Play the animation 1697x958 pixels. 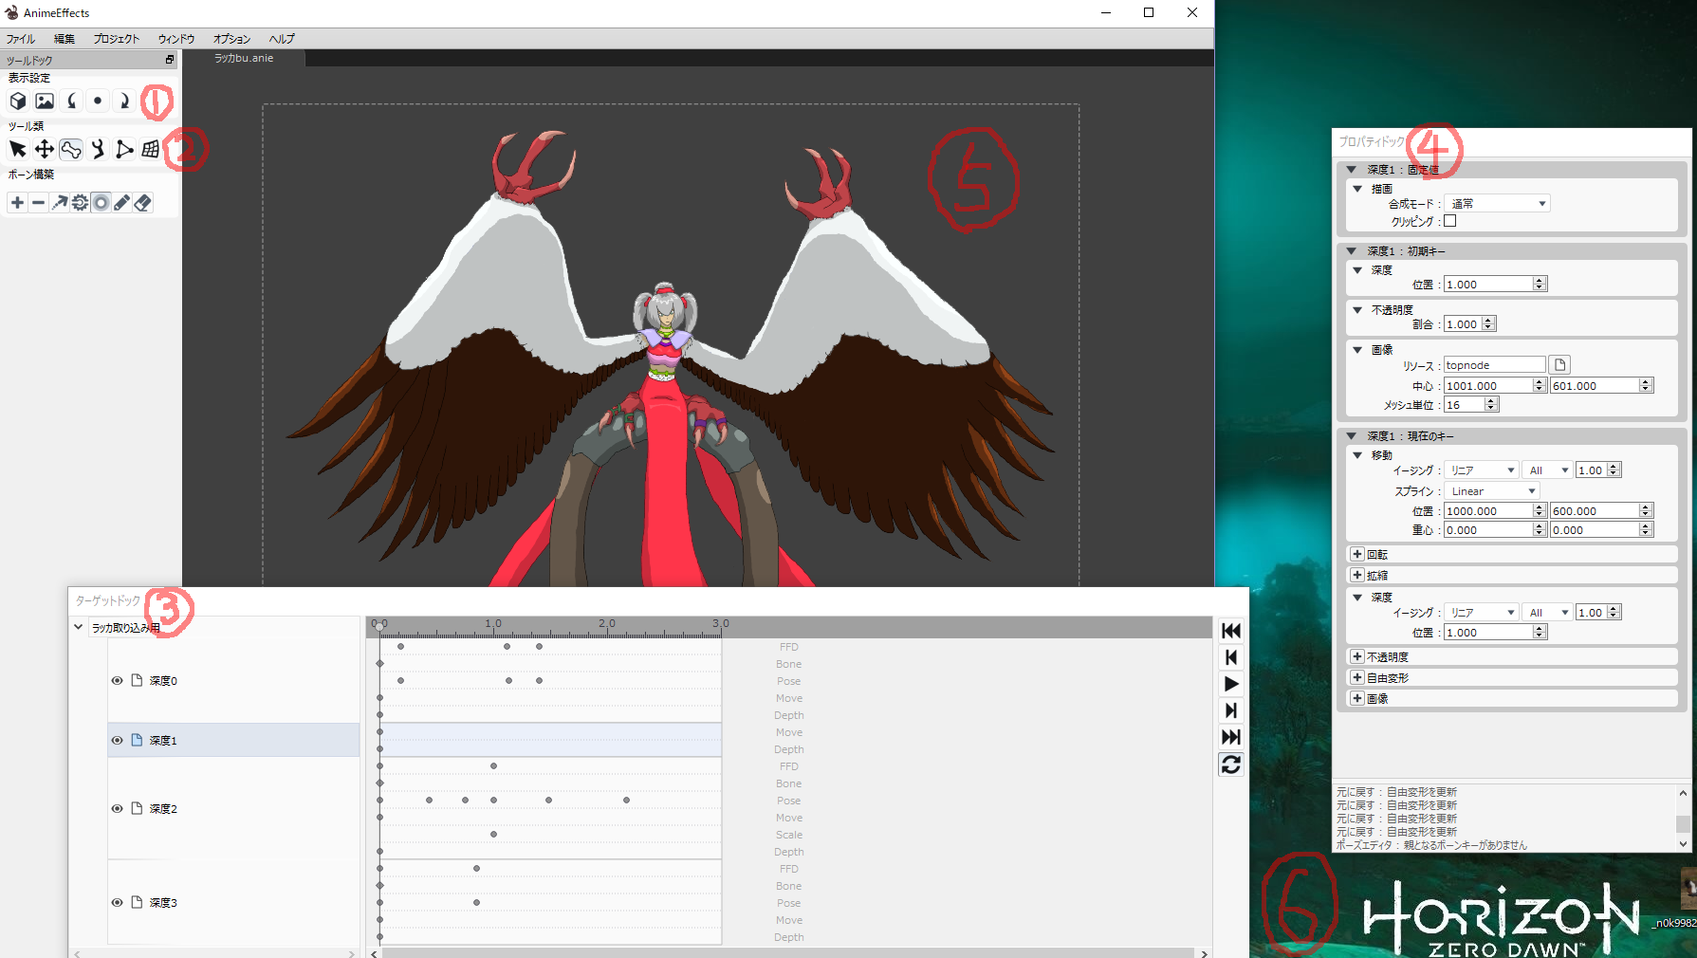(1231, 684)
